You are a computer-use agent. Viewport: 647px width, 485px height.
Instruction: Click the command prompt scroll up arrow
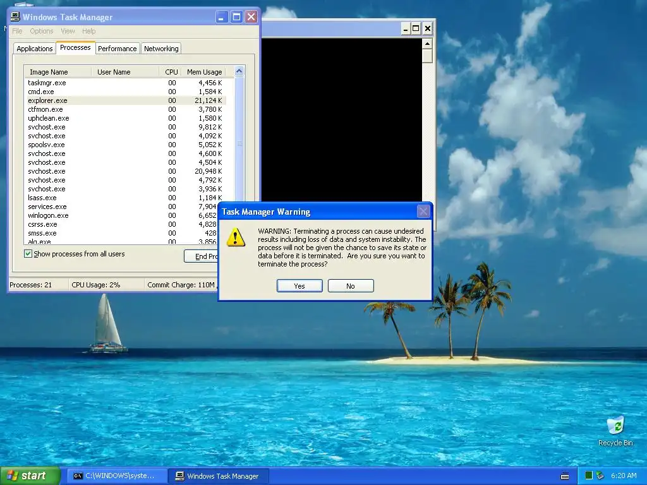tap(428, 44)
